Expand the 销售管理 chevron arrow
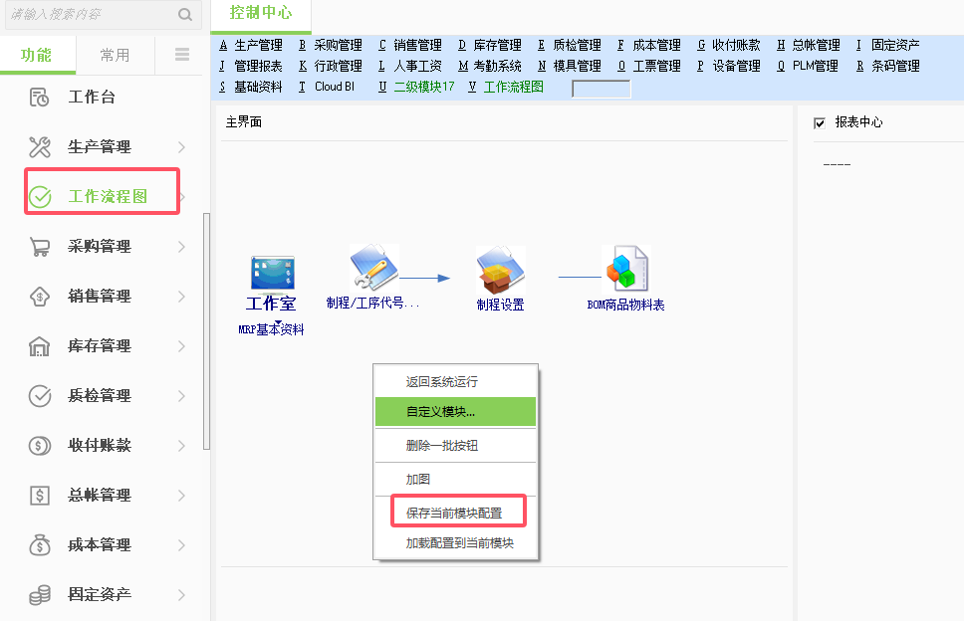964x621 pixels. point(182,297)
